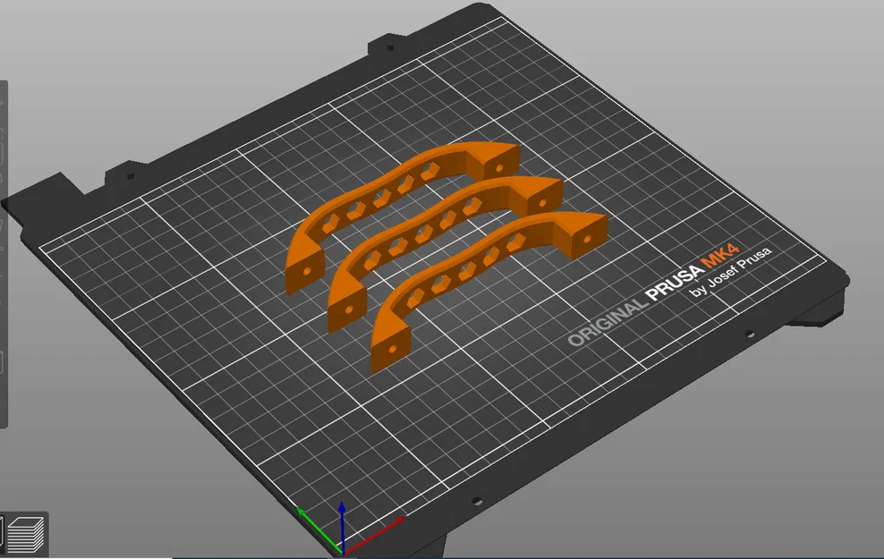
Task: Switch to the sliced layers preview view
Action: pyautogui.click(x=26, y=534)
